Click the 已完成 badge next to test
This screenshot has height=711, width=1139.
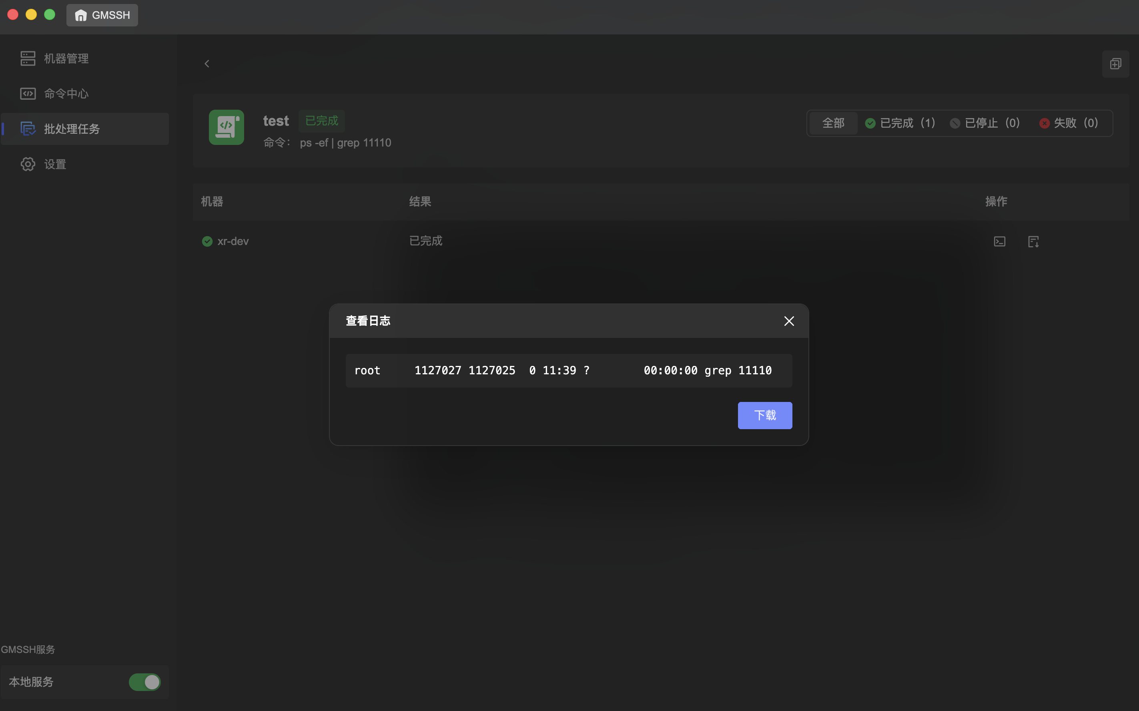click(321, 121)
